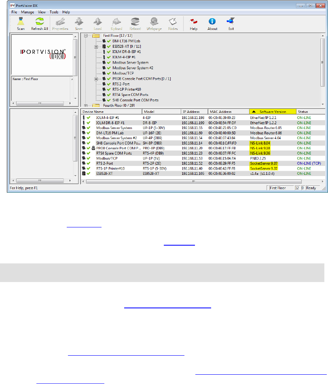The image size is (328, 384).
Task: Click PortVision DX logo thumbnail
Action: click(42, 54)
